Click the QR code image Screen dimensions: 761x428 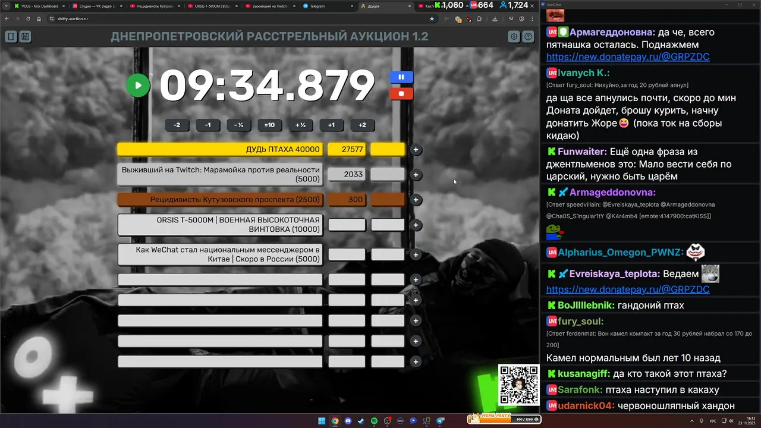tap(518, 385)
